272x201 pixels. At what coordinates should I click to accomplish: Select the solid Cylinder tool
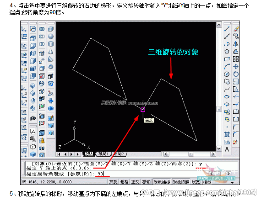tap(51, 44)
